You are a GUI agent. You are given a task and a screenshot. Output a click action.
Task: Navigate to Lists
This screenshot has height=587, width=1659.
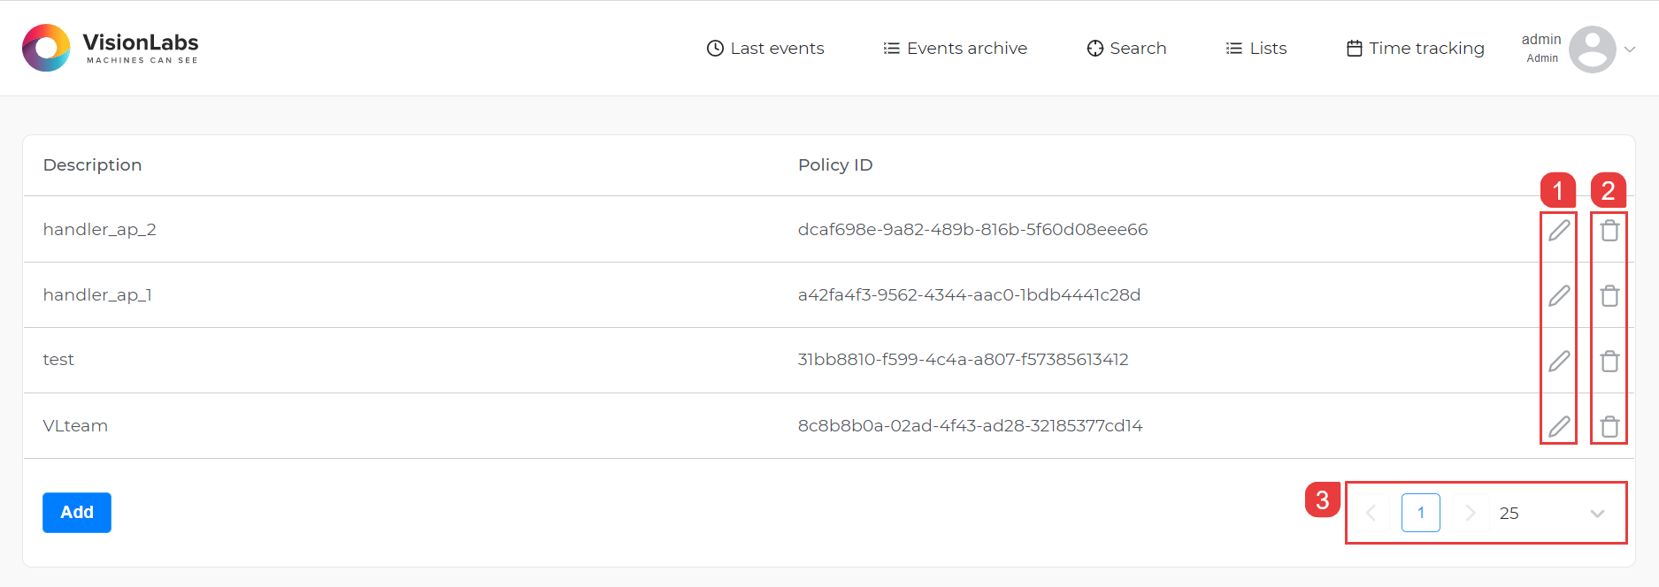coord(1256,49)
